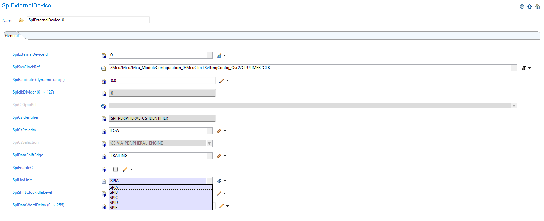Click the @ reference icon at top right
544x221 pixels.
[522, 6]
